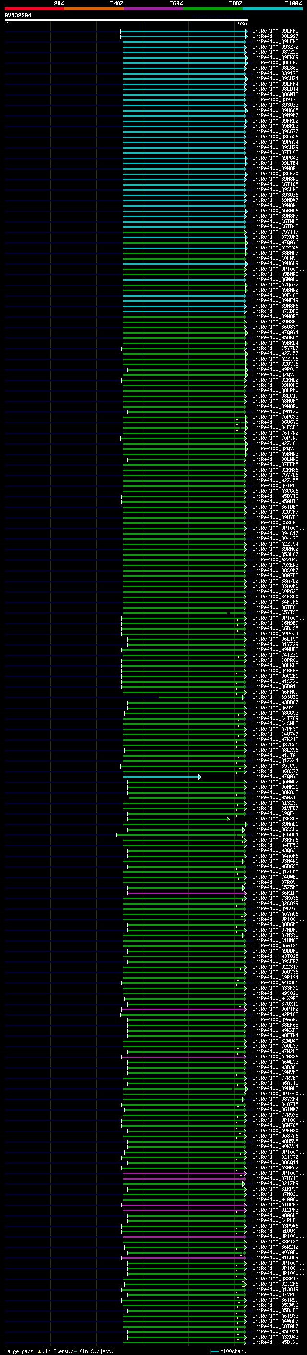This screenshot has height=1355, width=307.
Task: Open hit UniRef100_Q69XJ5
Action: 275,708
